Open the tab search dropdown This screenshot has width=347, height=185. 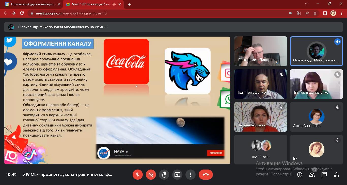tap(306, 4)
